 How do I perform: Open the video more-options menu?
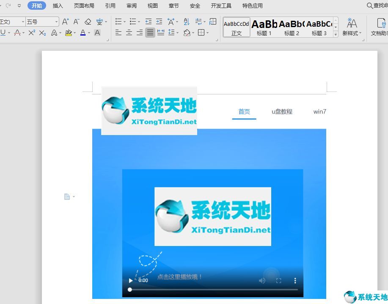(x=295, y=280)
